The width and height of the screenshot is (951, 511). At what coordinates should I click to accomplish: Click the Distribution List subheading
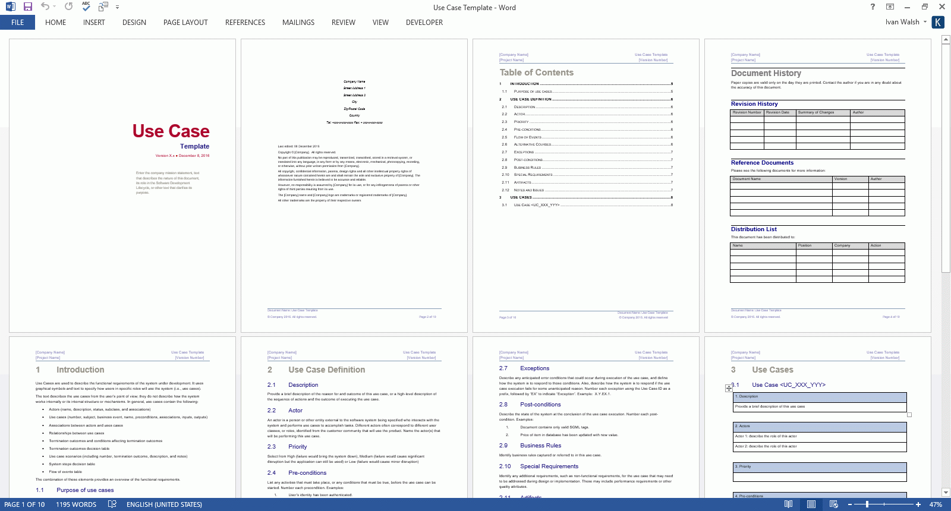click(754, 229)
